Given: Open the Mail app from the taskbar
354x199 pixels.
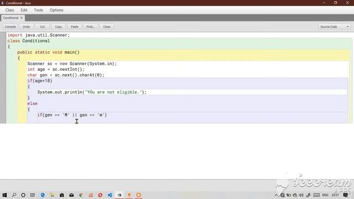Looking at the screenshot, I should coord(71,195).
